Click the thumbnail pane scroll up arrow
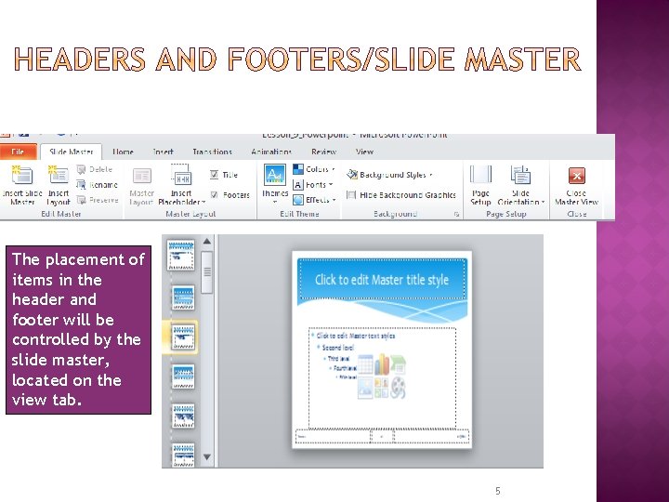Screen dimensions: 669x502 207,241
